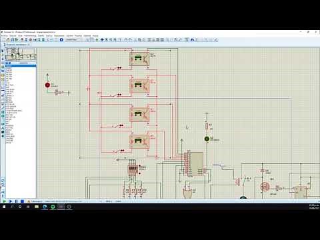Viewport: 320px width, 240px height.
Task: Click the schematic overview thumbnail
Action: pos(21,54)
